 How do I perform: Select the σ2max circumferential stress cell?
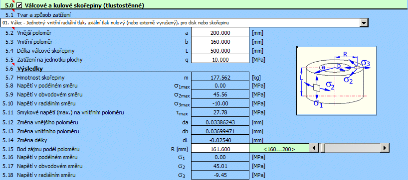(220, 94)
